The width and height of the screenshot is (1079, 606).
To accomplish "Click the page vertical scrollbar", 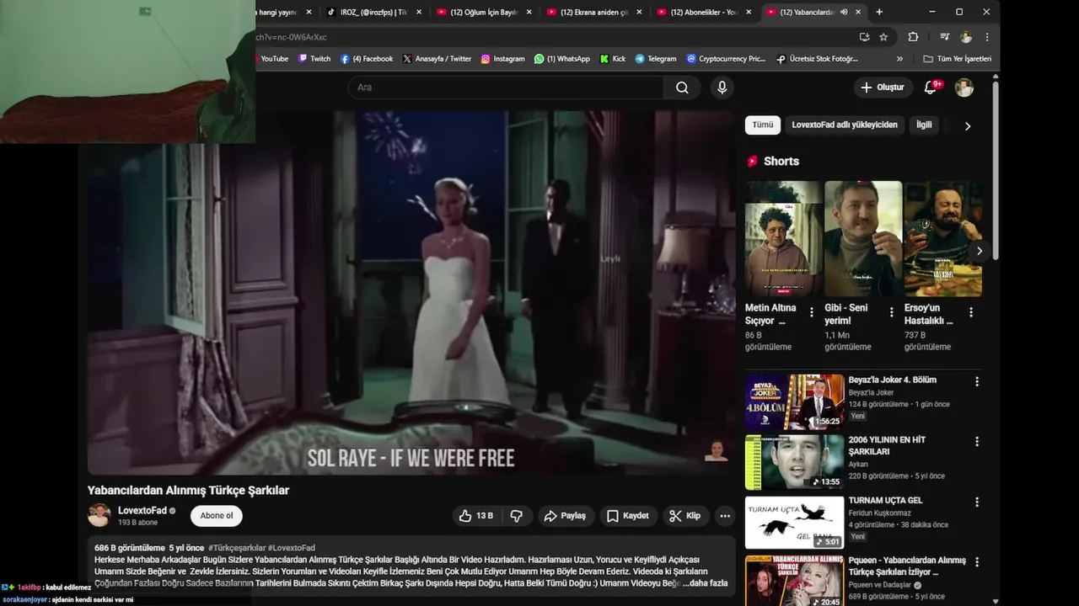I will click(x=996, y=168).
